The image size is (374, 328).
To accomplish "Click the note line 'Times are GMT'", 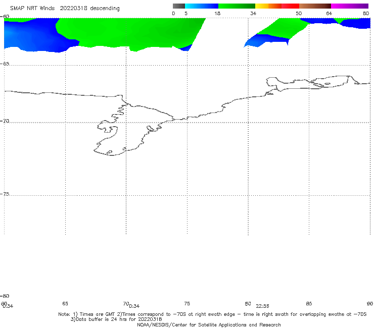I will [x=97, y=314].
